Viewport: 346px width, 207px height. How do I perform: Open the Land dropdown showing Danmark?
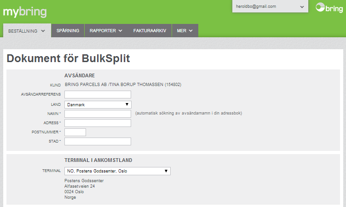point(98,104)
